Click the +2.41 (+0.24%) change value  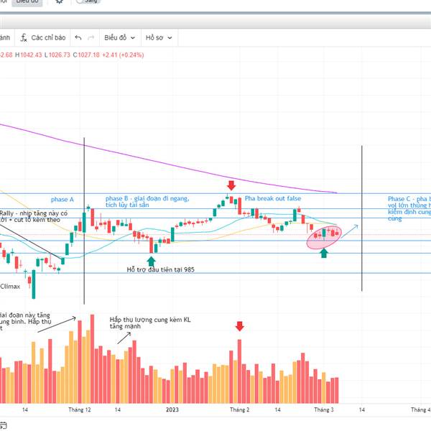(123, 55)
